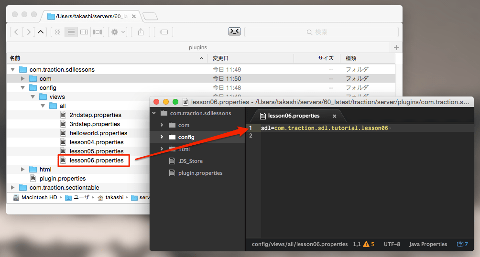Sort by the 変更日 column header
The image size is (480, 257).
[x=221, y=58]
